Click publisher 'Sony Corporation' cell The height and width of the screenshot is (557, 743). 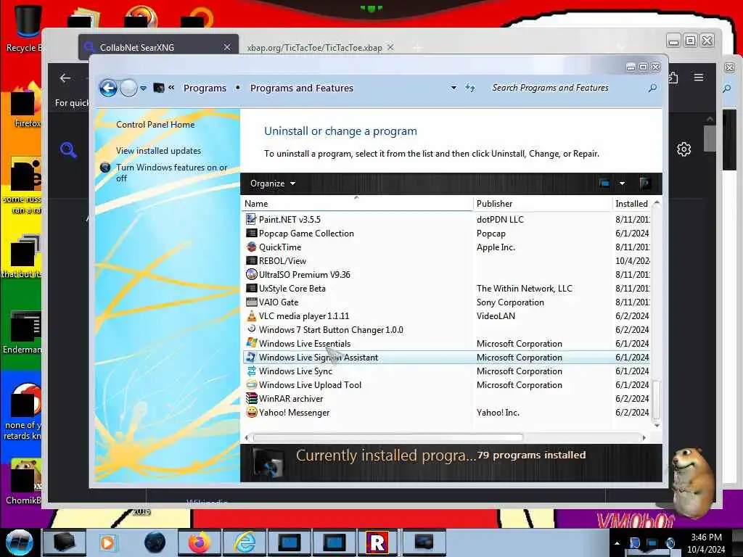[x=510, y=302]
